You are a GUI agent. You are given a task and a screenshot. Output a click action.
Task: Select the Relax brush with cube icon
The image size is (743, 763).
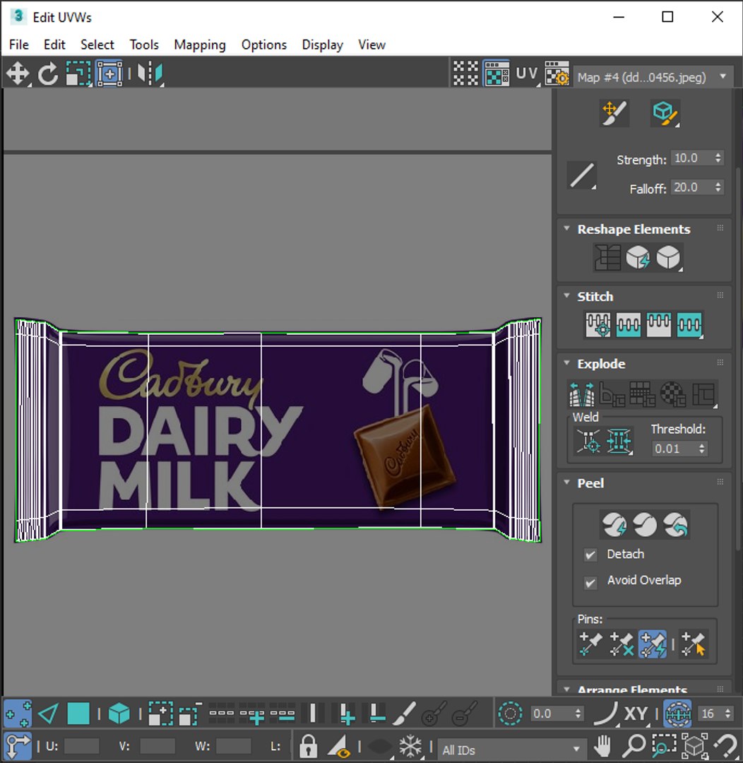pyautogui.click(x=665, y=113)
